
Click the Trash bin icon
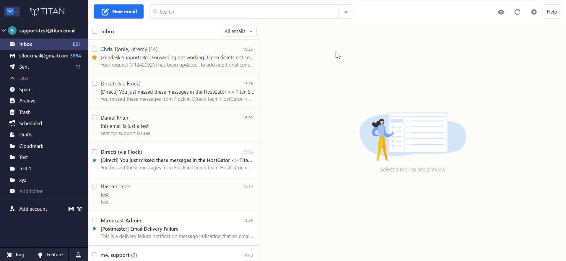pyautogui.click(x=12, y=112)
